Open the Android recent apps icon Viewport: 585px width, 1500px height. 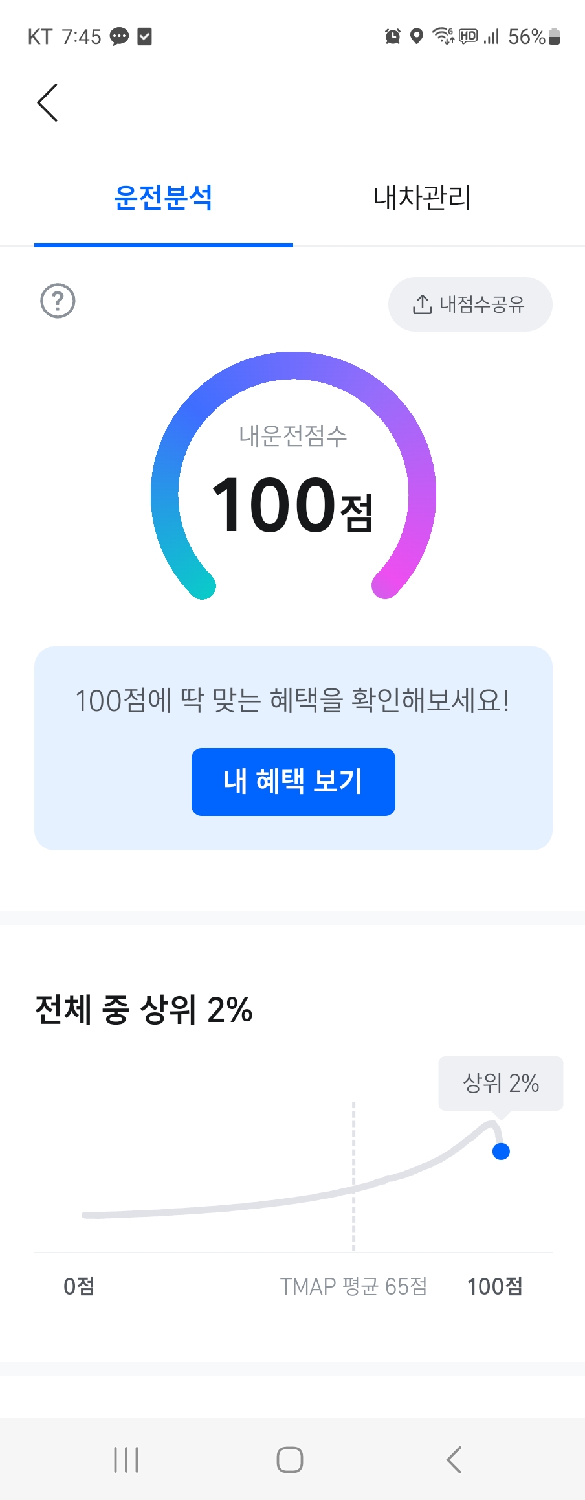126,1460
